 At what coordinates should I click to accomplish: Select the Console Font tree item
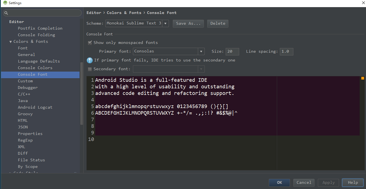pyautogui.click(x=40, y=74)
